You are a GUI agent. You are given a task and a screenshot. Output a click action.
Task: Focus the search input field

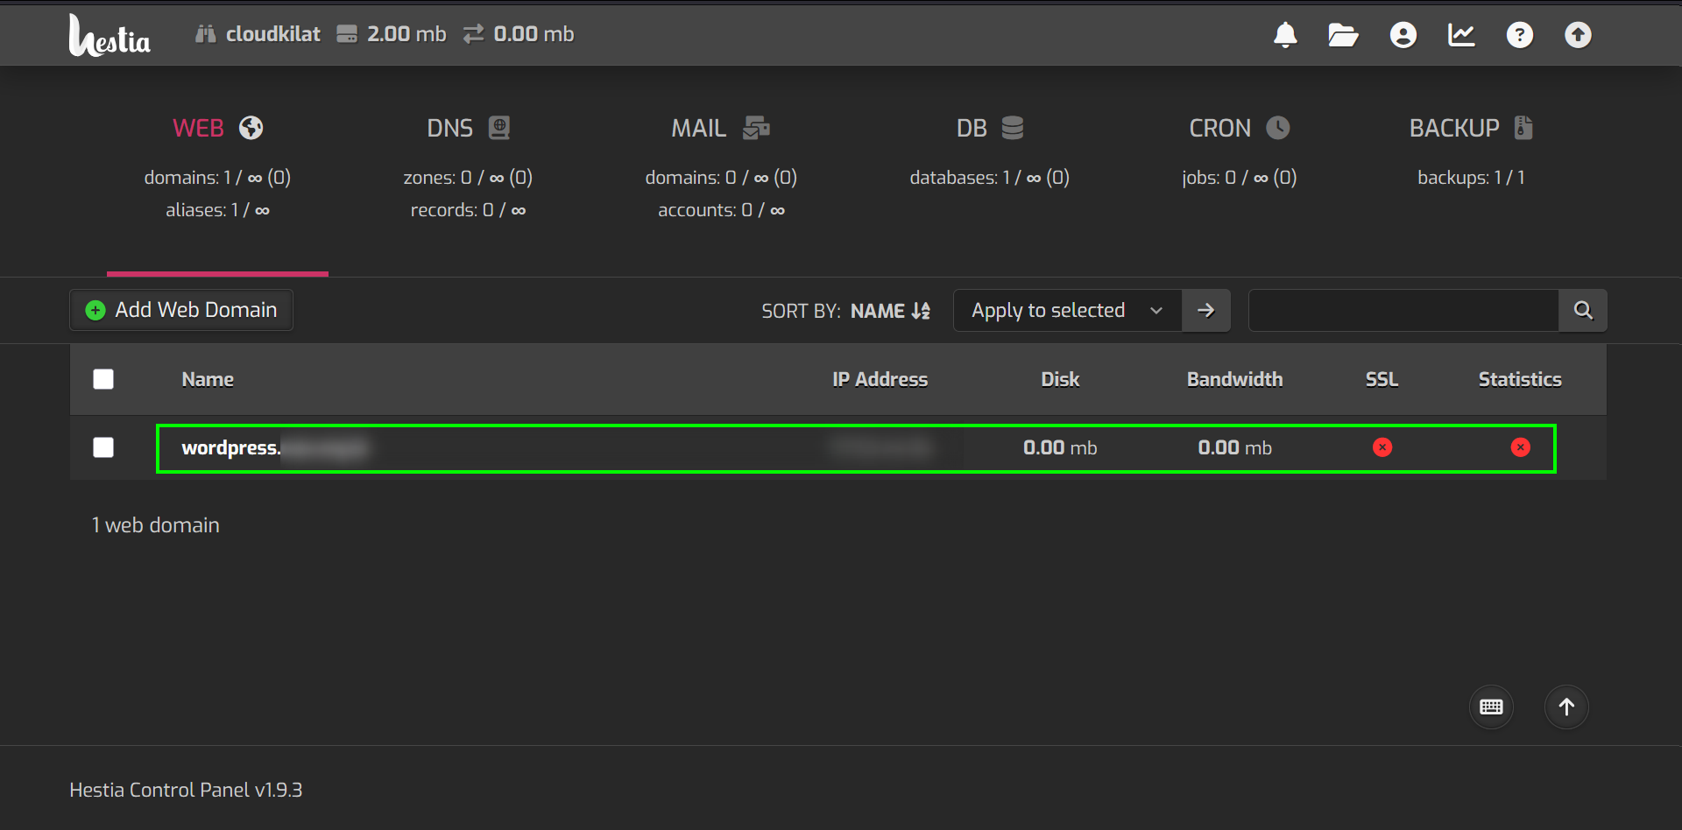[x=1403, y=310]
